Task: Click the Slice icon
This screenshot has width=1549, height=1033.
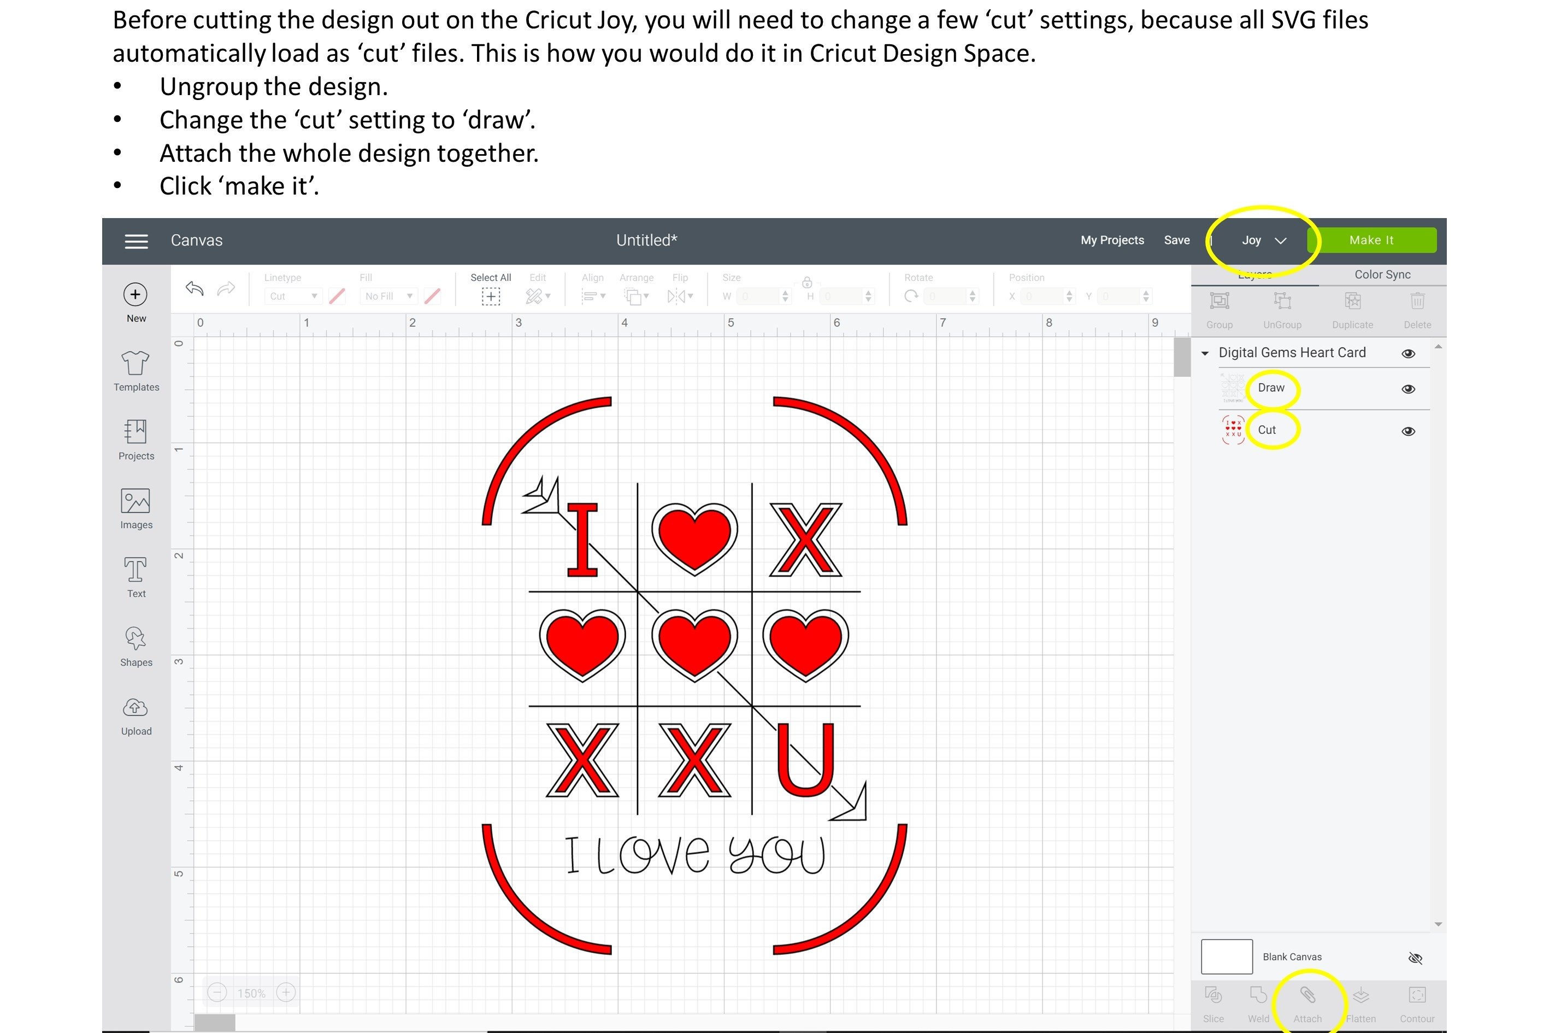Action: [x=1213, y=996]
